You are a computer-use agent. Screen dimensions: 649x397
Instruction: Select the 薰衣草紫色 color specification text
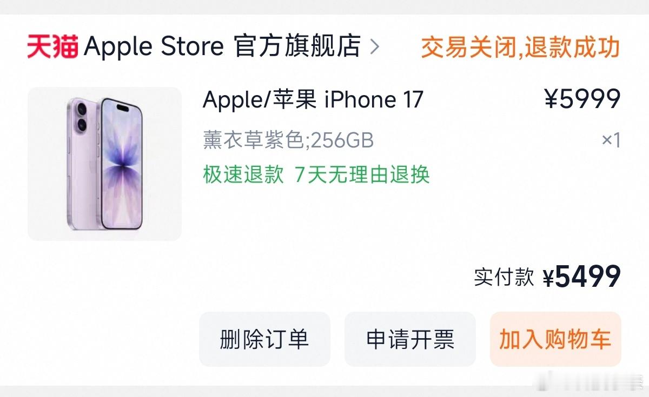pos(253,140)
